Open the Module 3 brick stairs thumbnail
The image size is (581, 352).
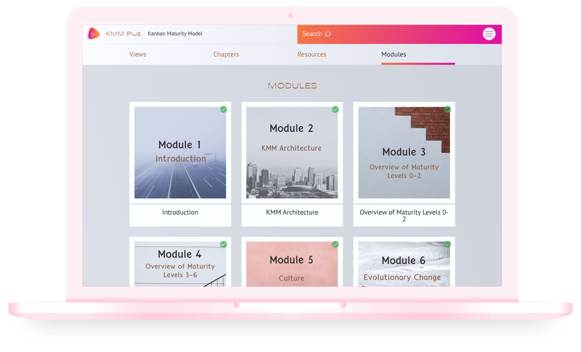[404, 153]
